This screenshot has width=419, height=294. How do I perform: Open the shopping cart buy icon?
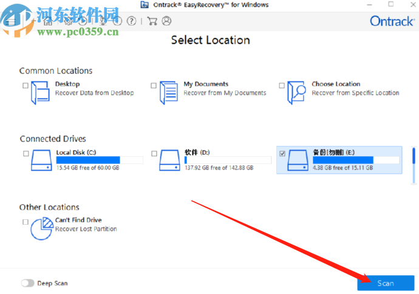tap(152, 21)
